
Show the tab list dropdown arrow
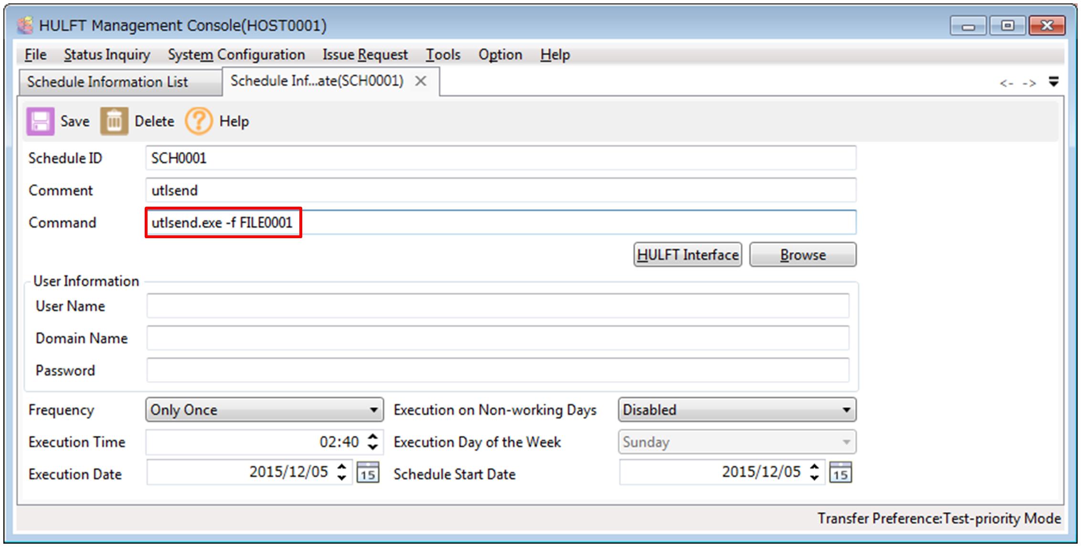[x=1054, y=82]
